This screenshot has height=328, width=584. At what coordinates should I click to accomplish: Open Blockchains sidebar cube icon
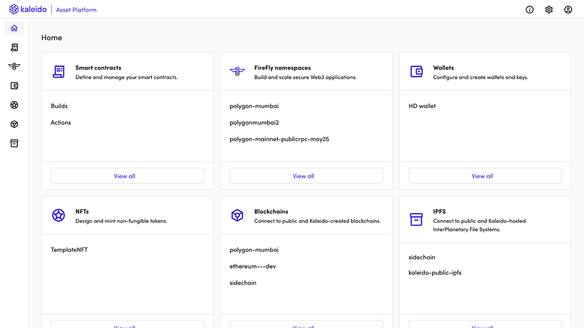[14, 124]
